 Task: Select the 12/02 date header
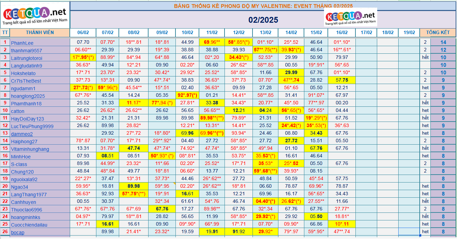pos(238,33)
